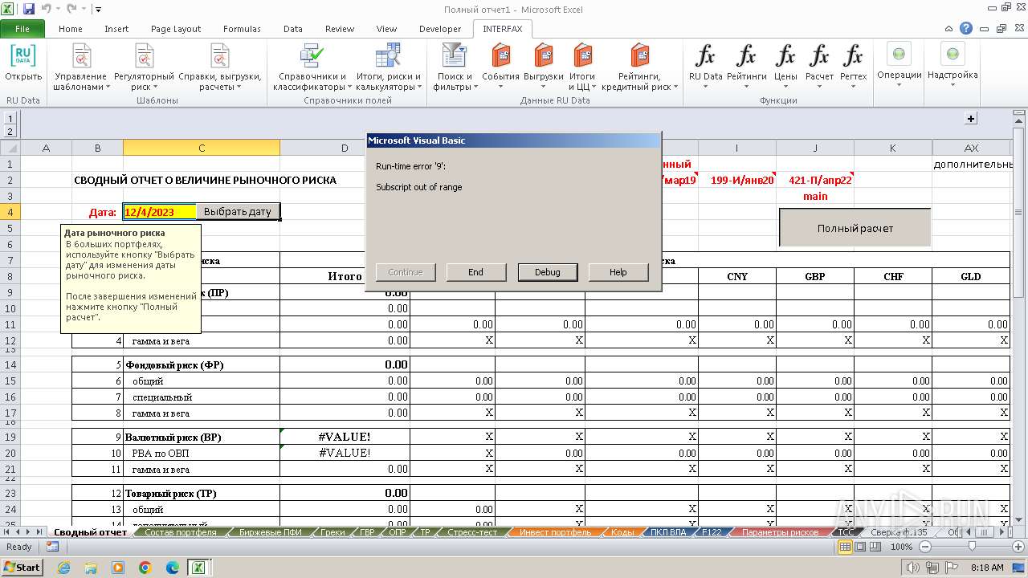Viewport: 1028px width, 578px height.
Task: Select outline level 1 button
Action: pos(10,117)
